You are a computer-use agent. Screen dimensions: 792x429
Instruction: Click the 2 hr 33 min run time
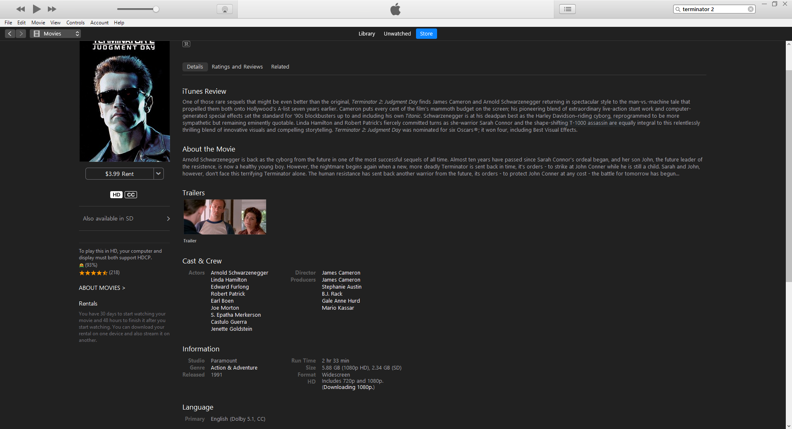tap(336, 361)
